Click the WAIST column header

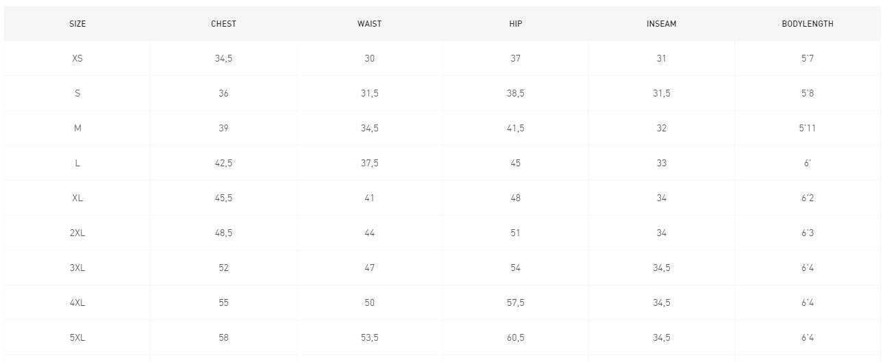[369, 24]
